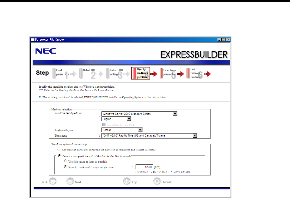Open the Time zone dropdown
The height and width of the screenshot is (198, 290).
point(195,135)
